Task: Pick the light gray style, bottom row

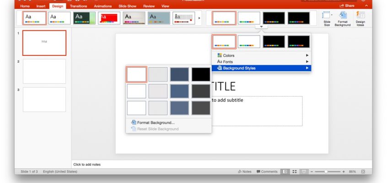Action: (158, 108)
